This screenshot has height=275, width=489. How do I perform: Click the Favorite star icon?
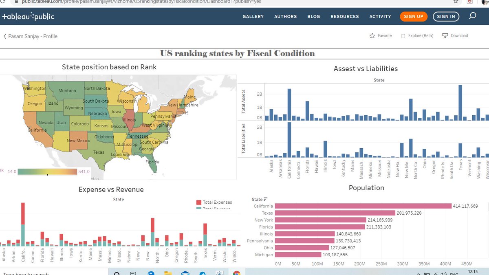372,36
